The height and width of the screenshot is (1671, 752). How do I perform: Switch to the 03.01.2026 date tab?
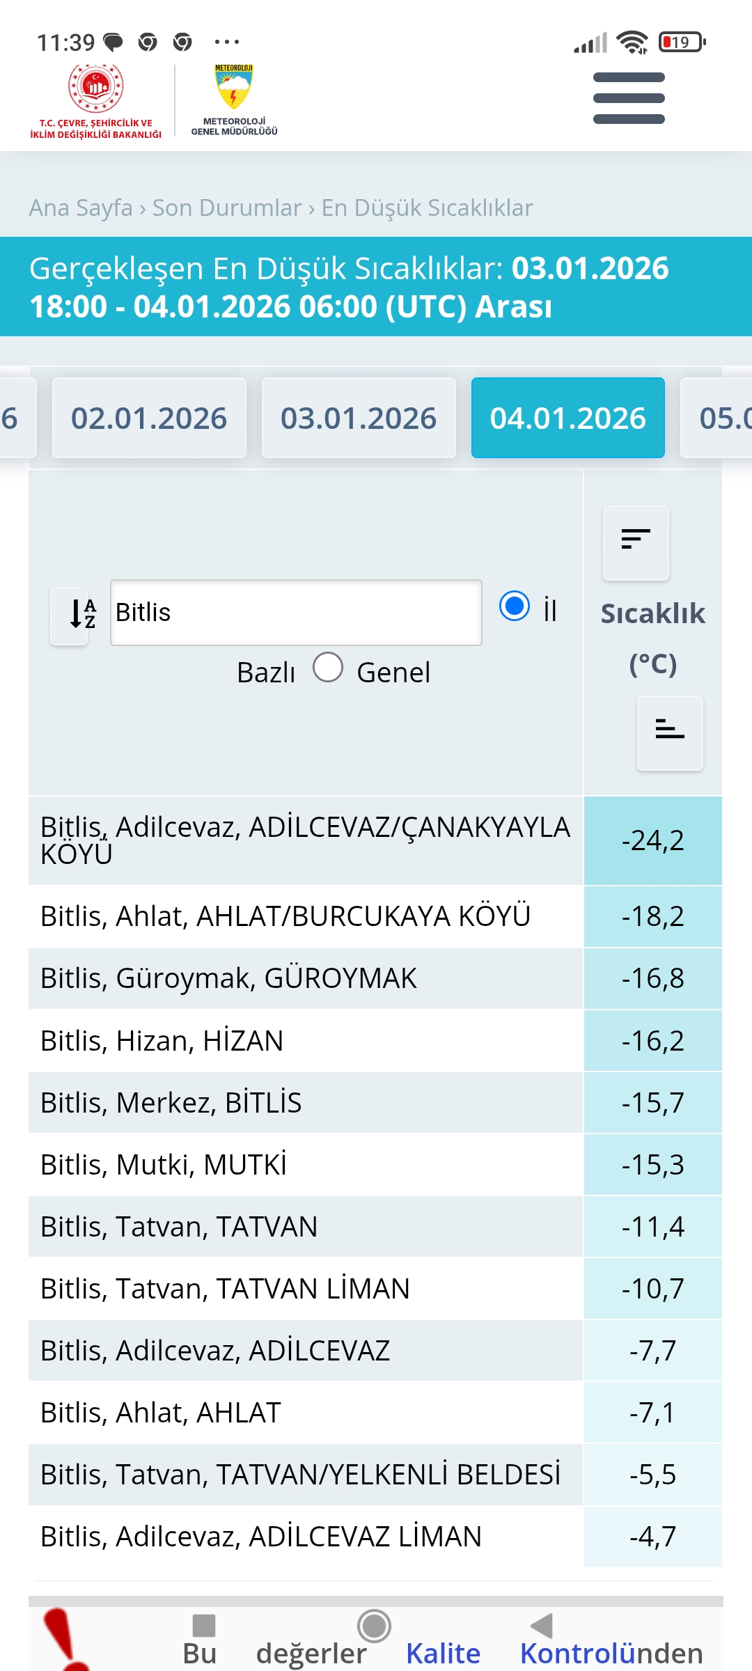pyautogui.click(x=359, y=418)
